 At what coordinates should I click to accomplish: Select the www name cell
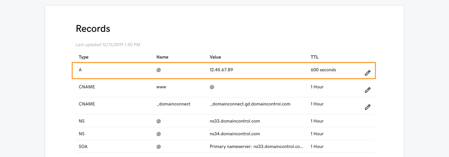coord(161,87)
